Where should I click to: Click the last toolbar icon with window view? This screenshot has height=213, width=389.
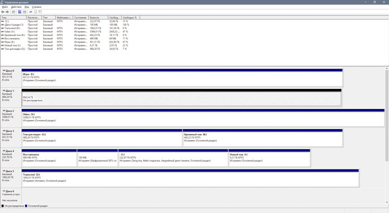click(x=40, y=12)
